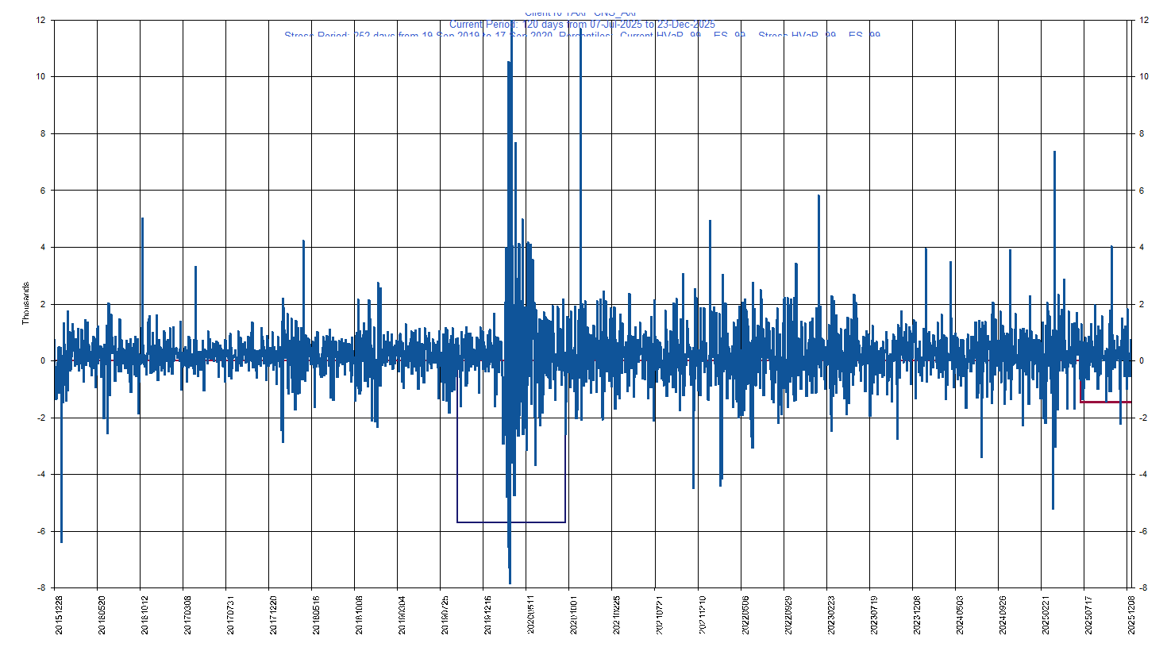This screenshot has height=651, width=1167.
Task: Select the x-axis date label 20240926
Action: point(1003,615)
